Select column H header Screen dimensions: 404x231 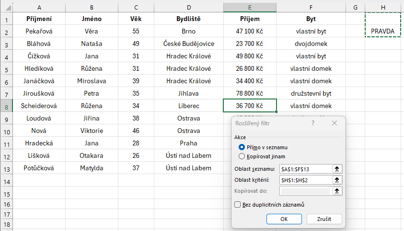point(383,8)
